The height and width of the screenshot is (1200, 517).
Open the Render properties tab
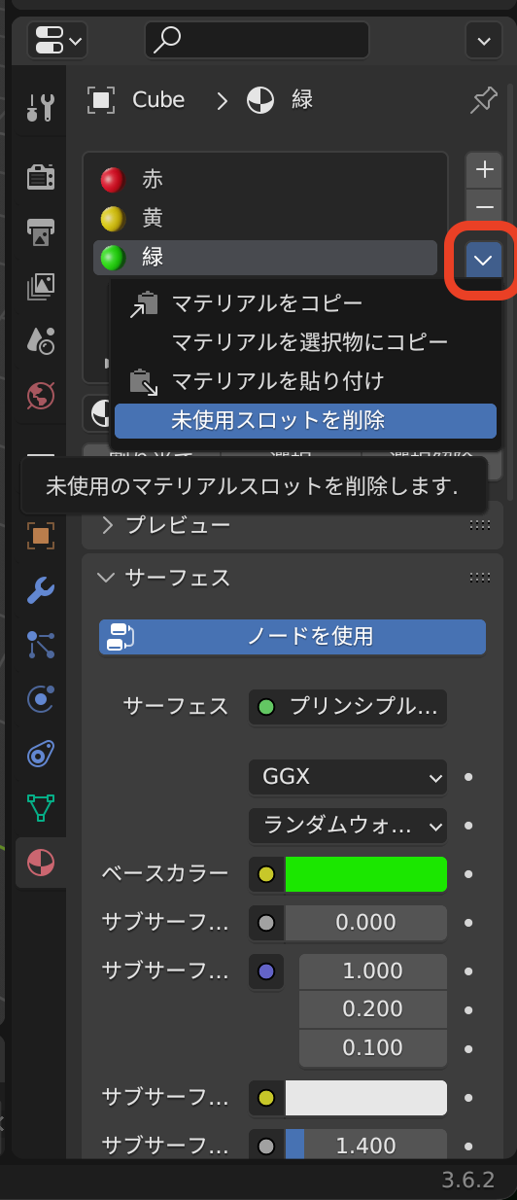pos(41,176)
